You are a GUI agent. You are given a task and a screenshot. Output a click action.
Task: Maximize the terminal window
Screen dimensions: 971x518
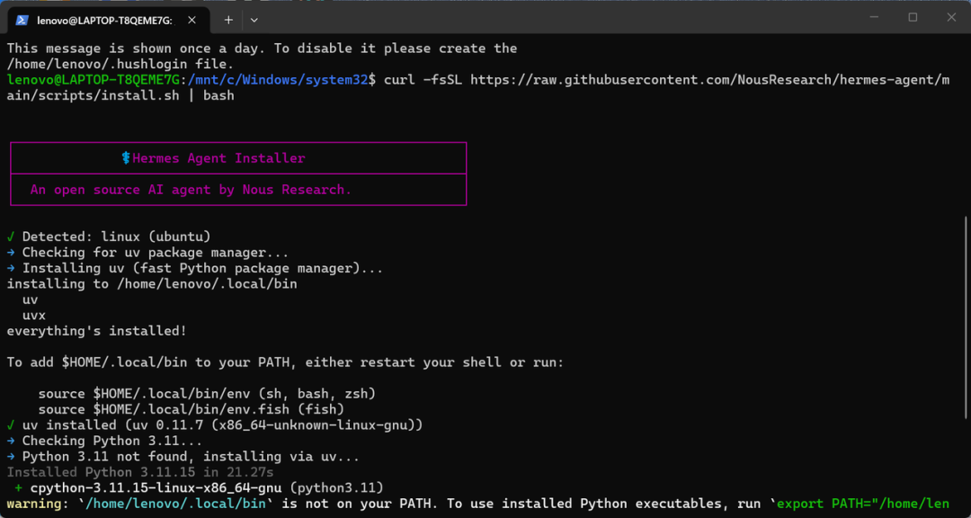coord(913,17)
